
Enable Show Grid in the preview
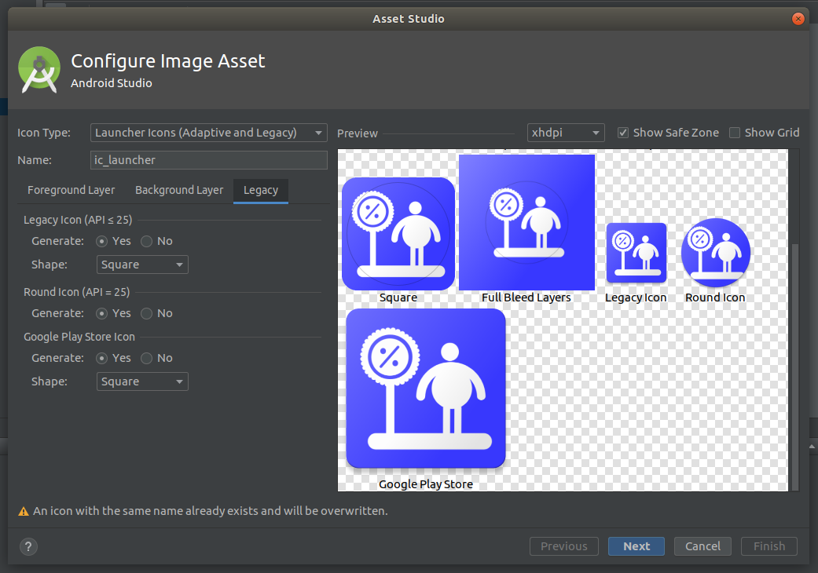pos(735,133)
